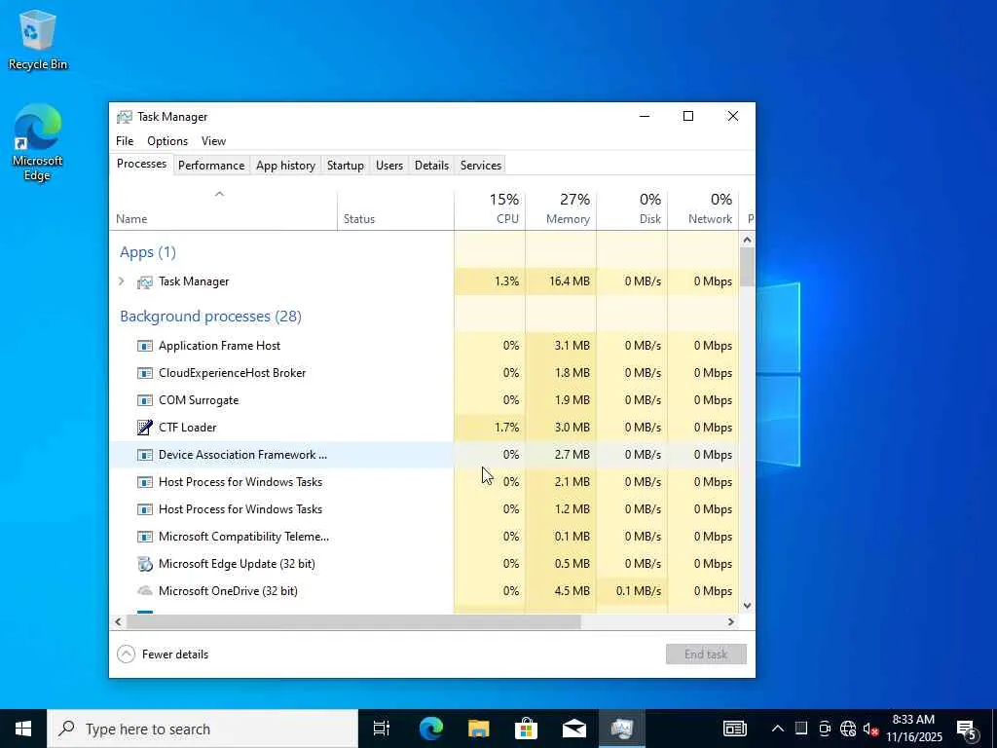Viewport: 997px width, 748px height.
Task: Click the Meet Now tray icon
Action: pyautogui.click(x=825, y=729)
